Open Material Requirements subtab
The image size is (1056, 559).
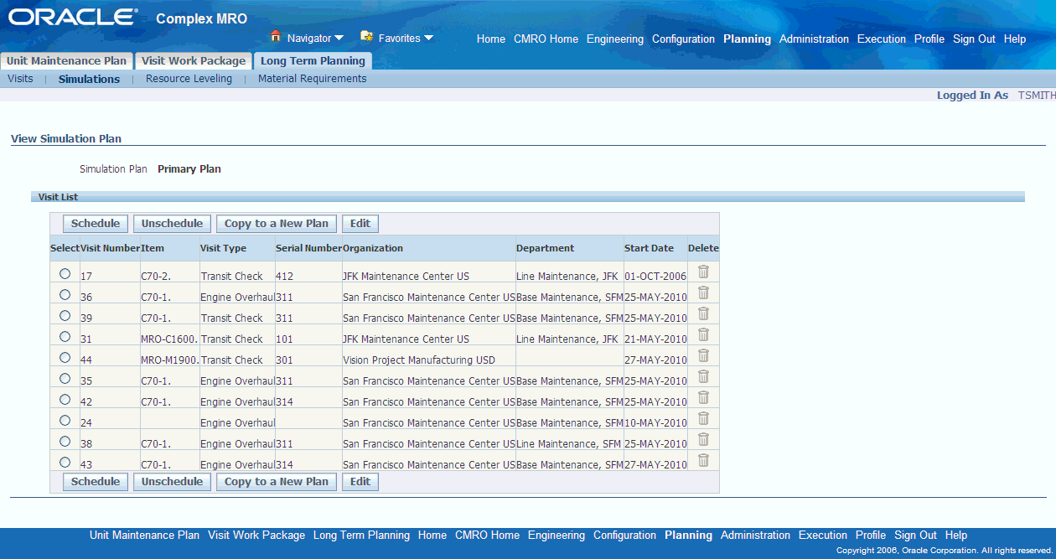312,79
